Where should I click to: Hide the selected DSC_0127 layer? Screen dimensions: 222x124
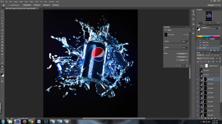197,79
